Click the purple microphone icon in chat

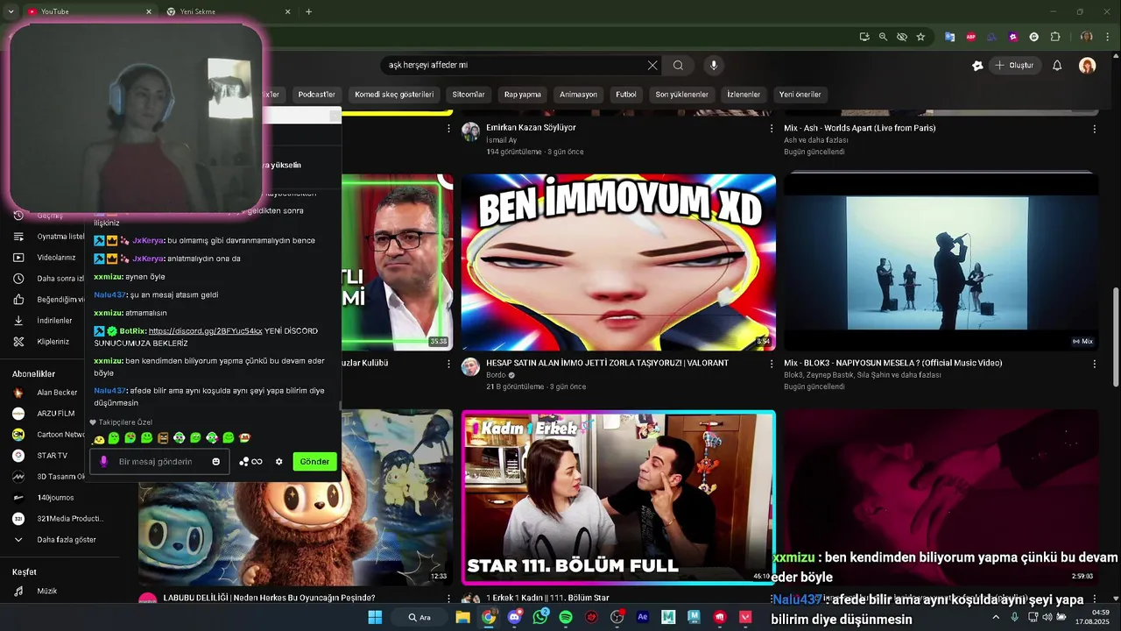coord(103,462)
